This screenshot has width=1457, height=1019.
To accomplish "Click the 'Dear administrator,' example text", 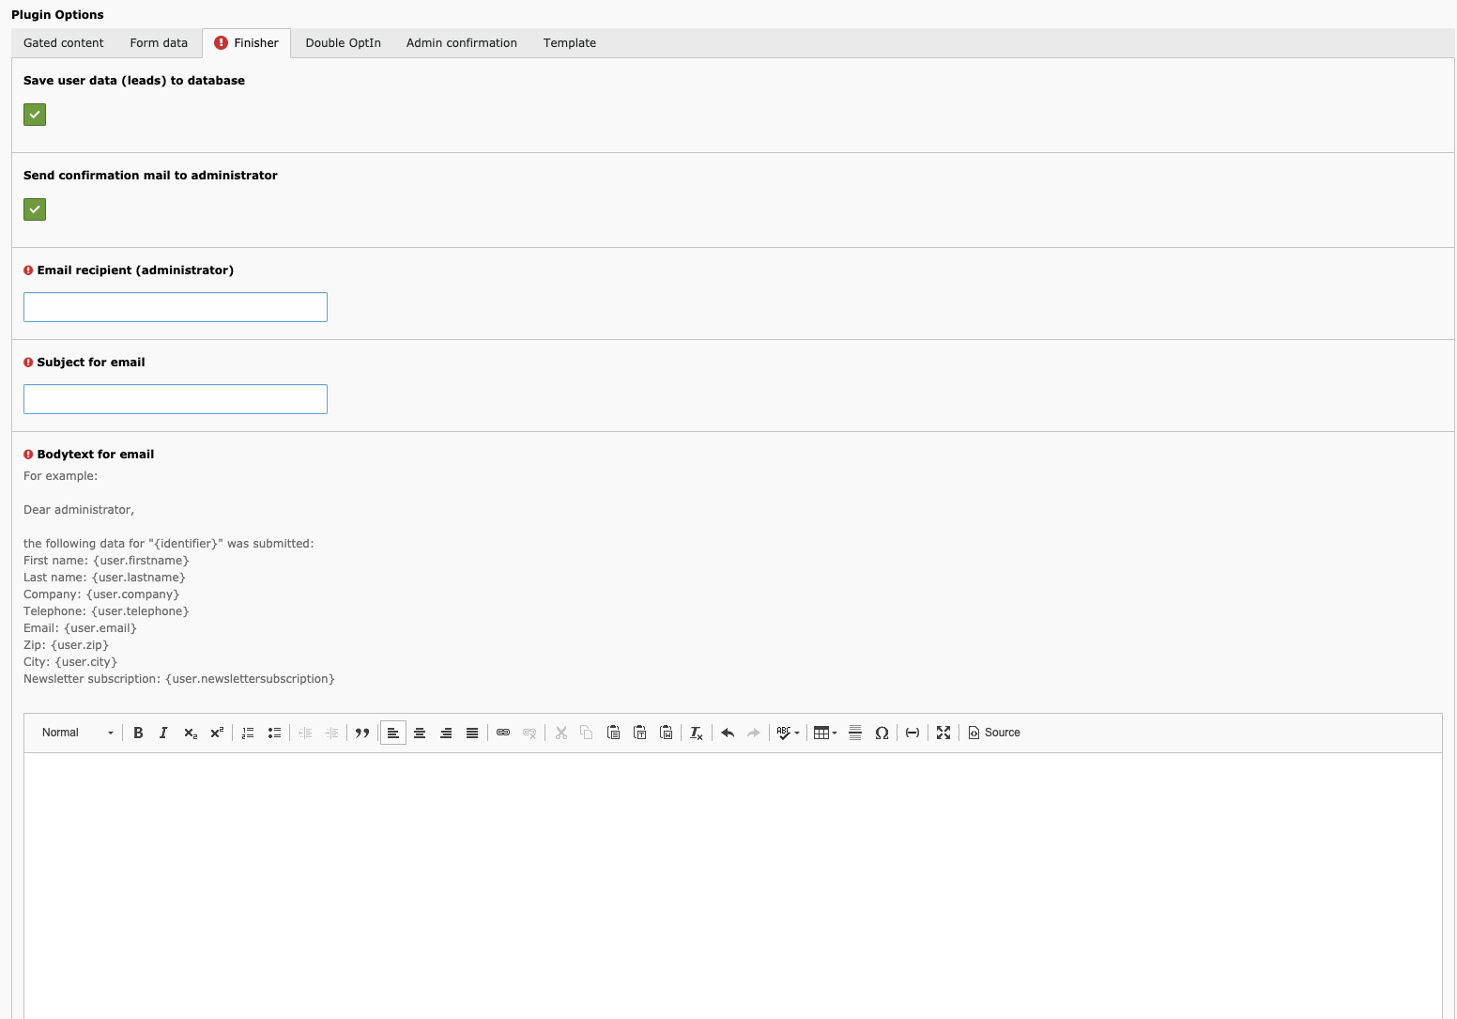I will point(79,510).
